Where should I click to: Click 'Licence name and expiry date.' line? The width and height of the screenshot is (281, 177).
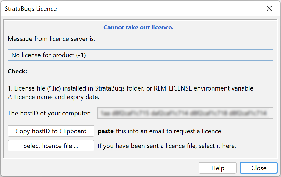tap(54, 97)
